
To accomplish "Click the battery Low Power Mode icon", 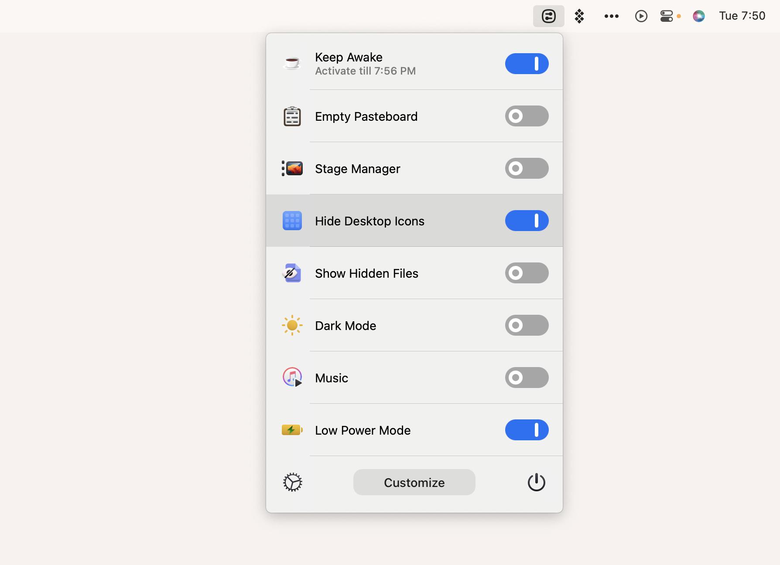I will [x=292, y=430].
